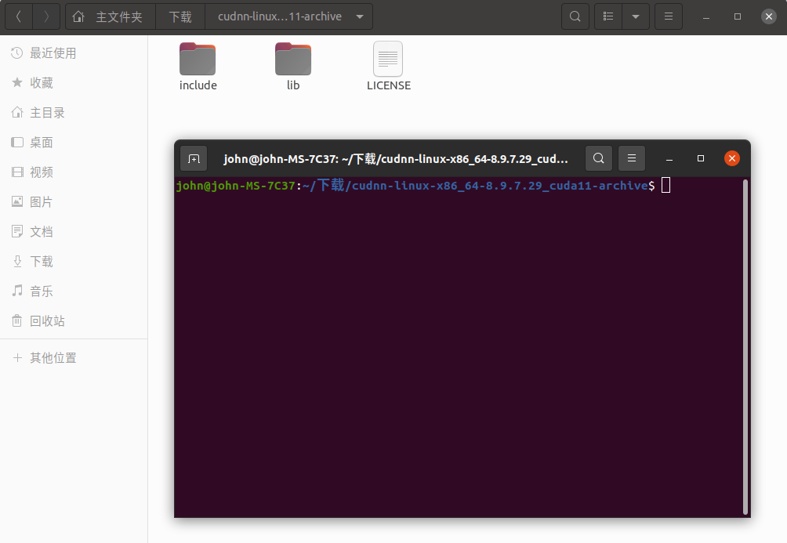The width and height of the screenshot is (787, 543).
Task: Go forward in the file manager
Action: coord(46,16)
